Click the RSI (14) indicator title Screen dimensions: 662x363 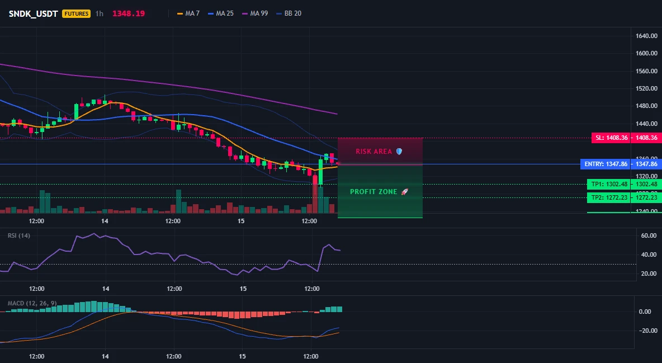pos(19,235)
